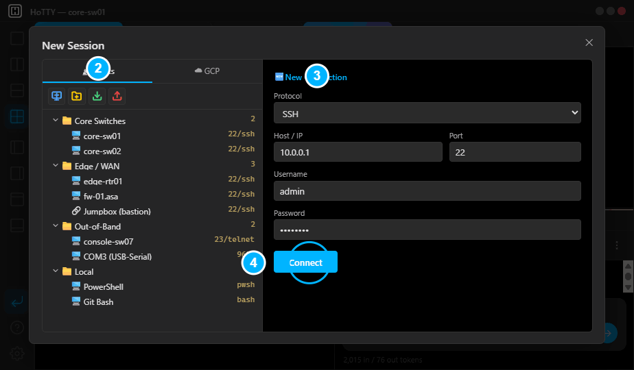Click the Username field with admin
634x370 pixels.
(427, 190)
